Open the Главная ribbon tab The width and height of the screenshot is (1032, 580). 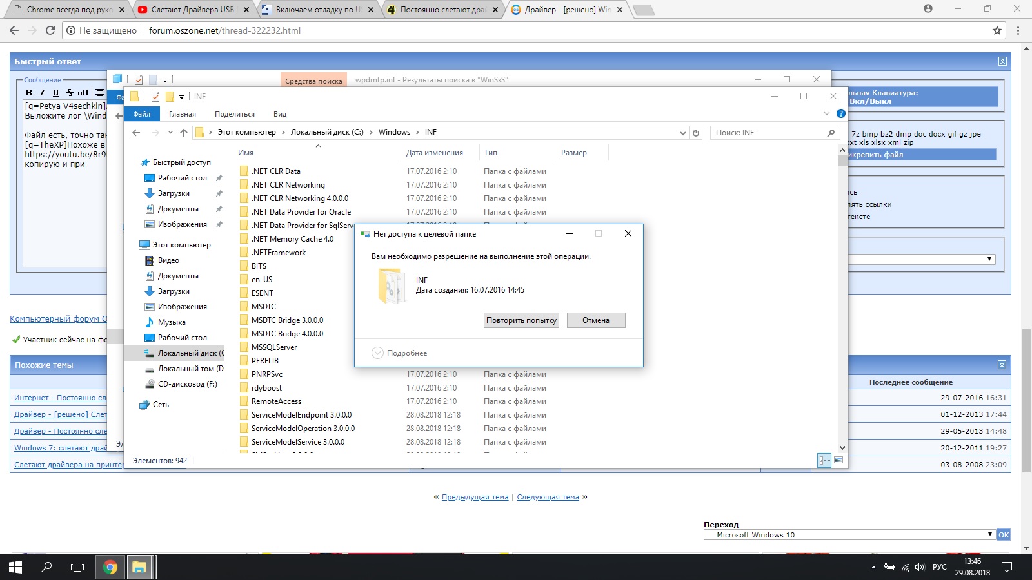(x=183, y=114)
